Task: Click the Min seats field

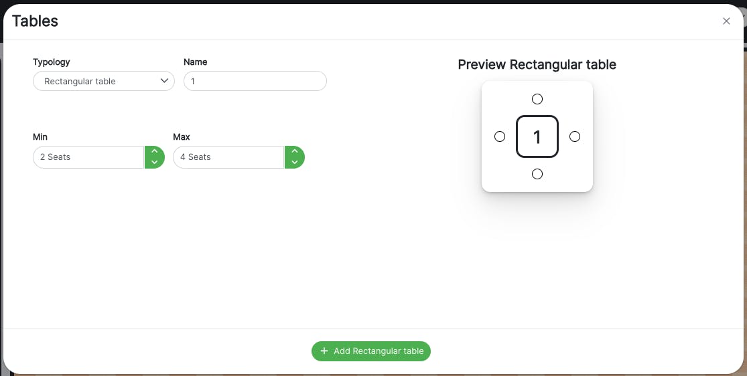Action: click(x=88, y=157)
